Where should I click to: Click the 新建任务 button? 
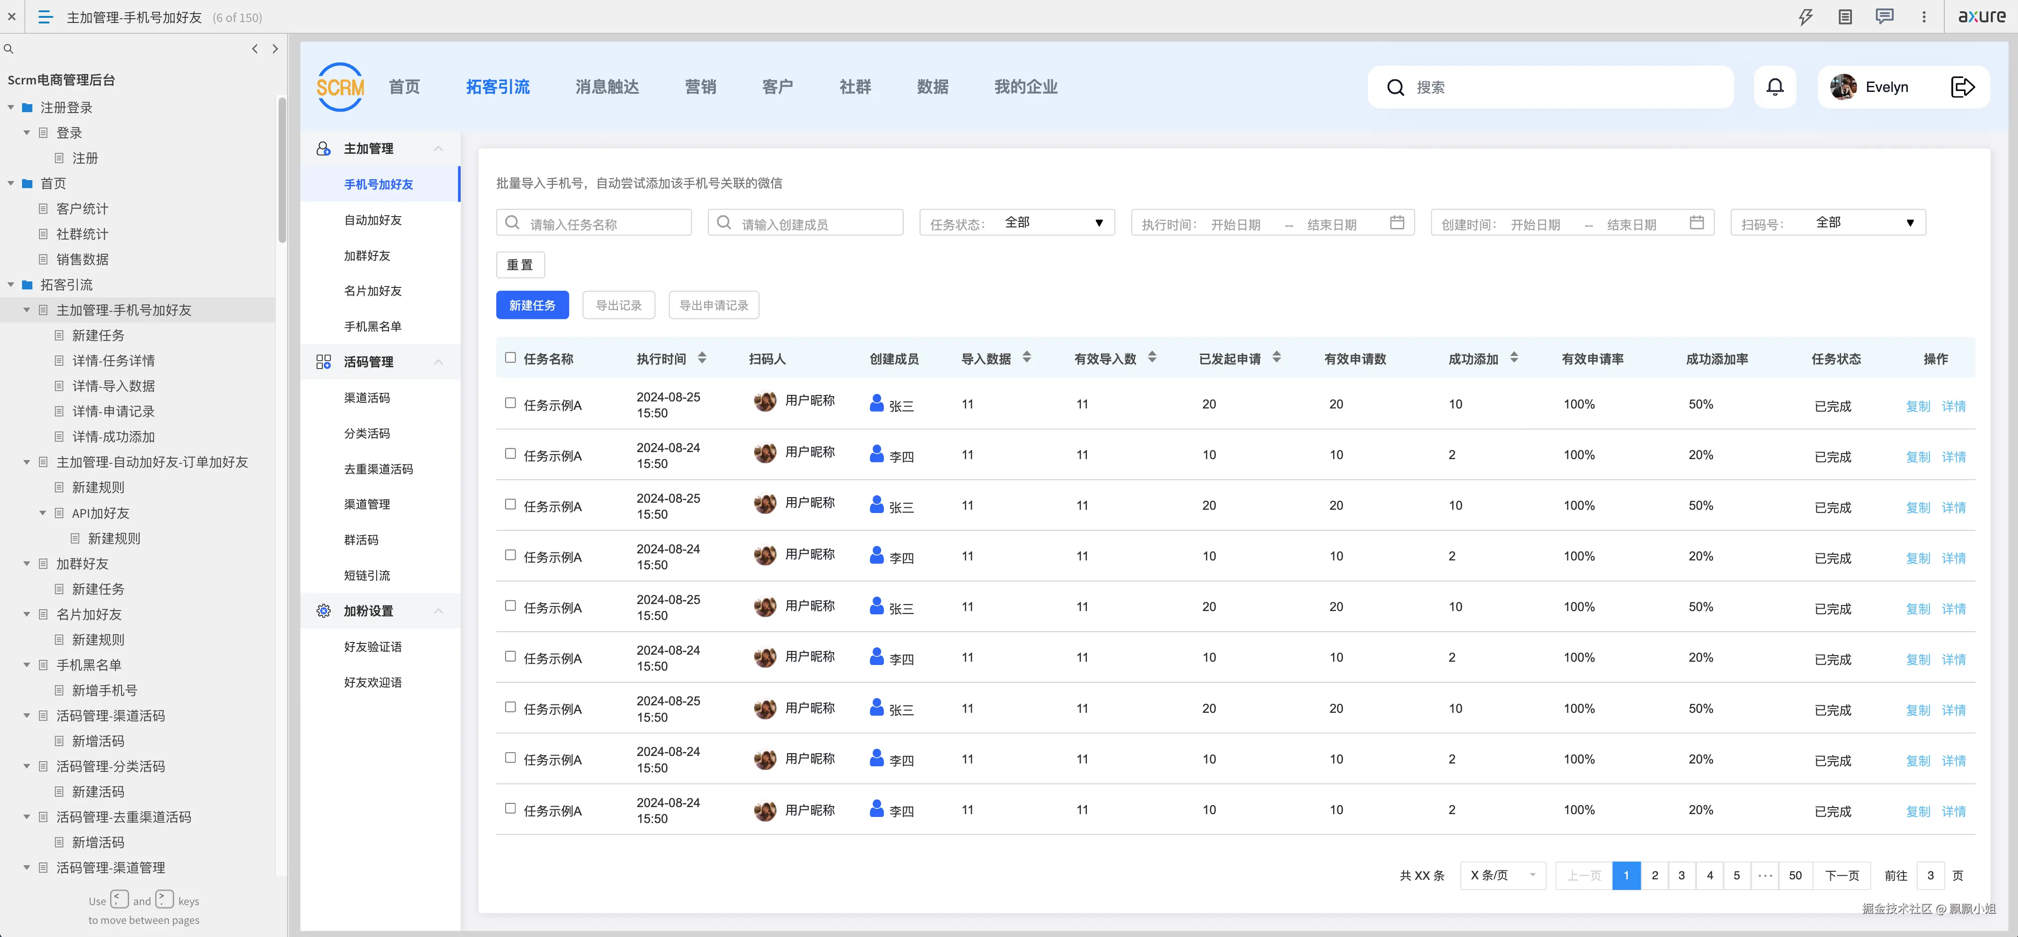[x=532, y=305]
